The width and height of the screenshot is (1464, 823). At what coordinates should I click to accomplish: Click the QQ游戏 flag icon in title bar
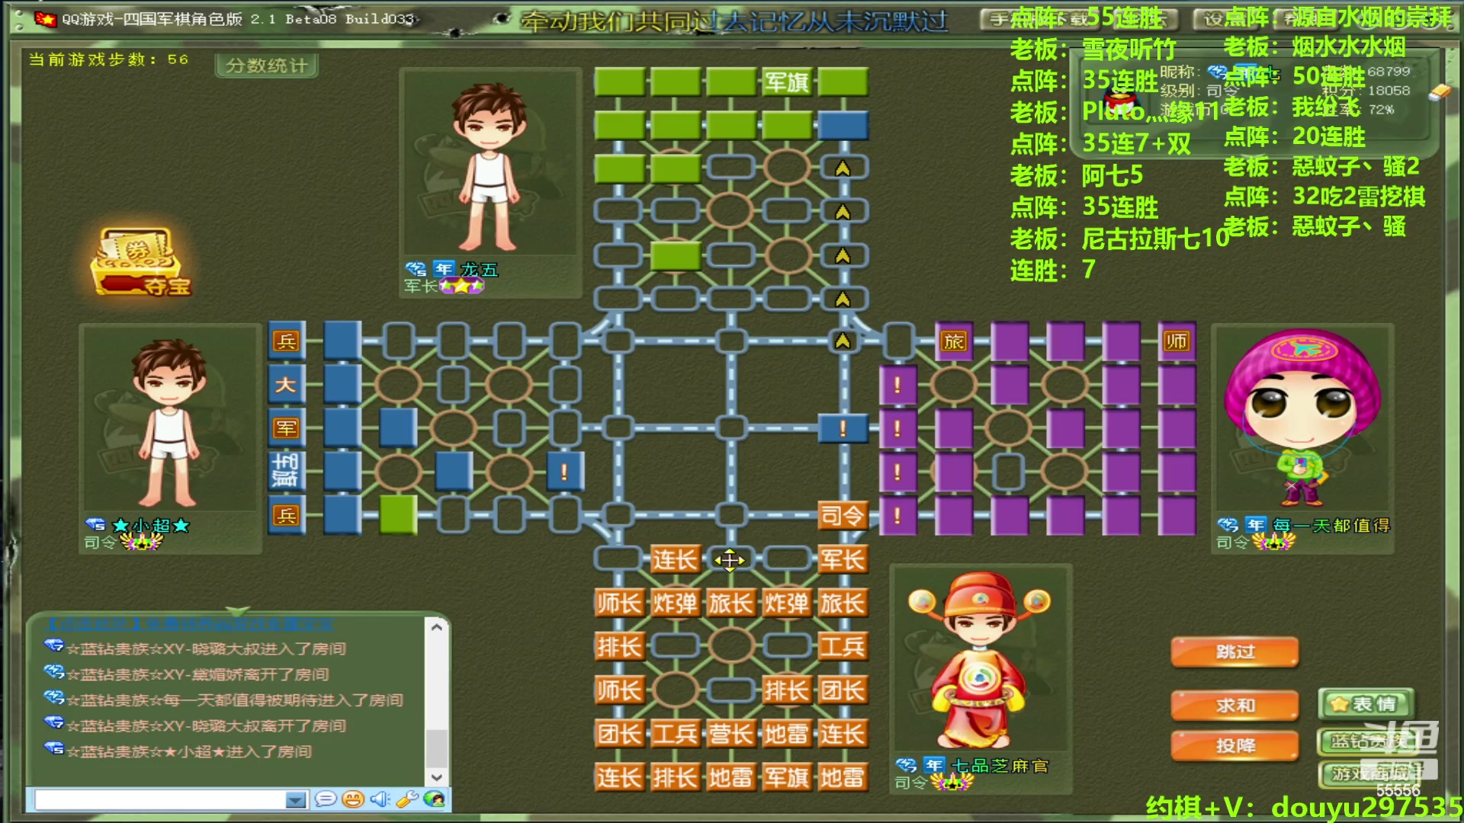(x=46, y=19)
